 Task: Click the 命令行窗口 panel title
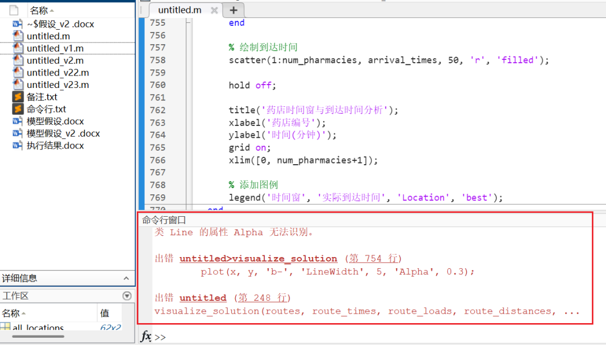click(164, 220)
